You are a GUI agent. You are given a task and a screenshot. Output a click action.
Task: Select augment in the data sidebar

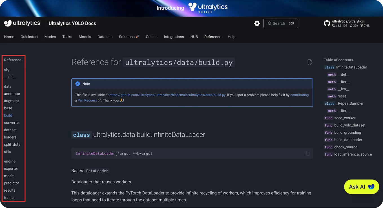12,101
